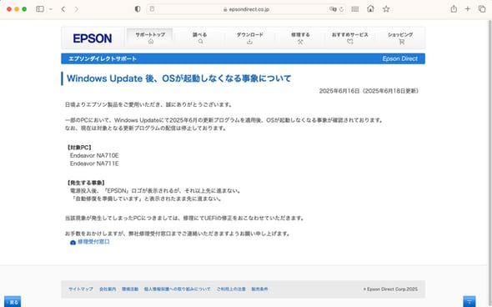492x307 pixels.
Task: Click the page heading about Windows Update
Action: [178, 78]
